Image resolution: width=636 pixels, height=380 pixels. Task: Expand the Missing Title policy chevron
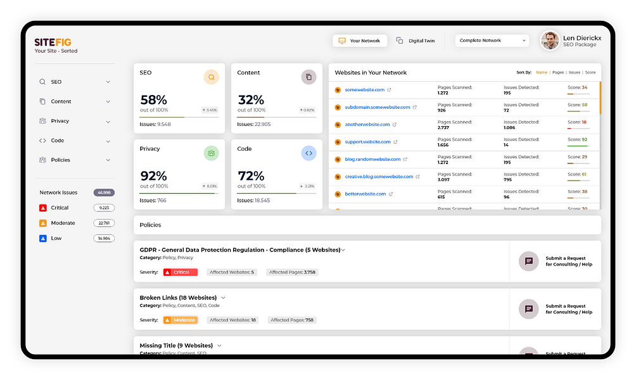coord(219,346)
